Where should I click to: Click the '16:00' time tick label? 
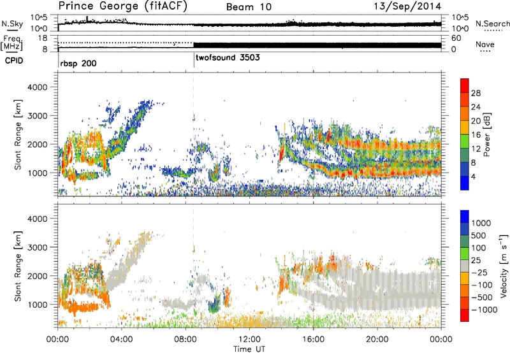(313, 340)
